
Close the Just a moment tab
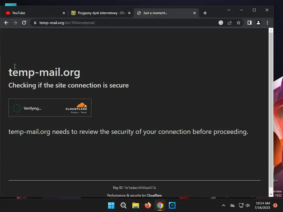194,13
